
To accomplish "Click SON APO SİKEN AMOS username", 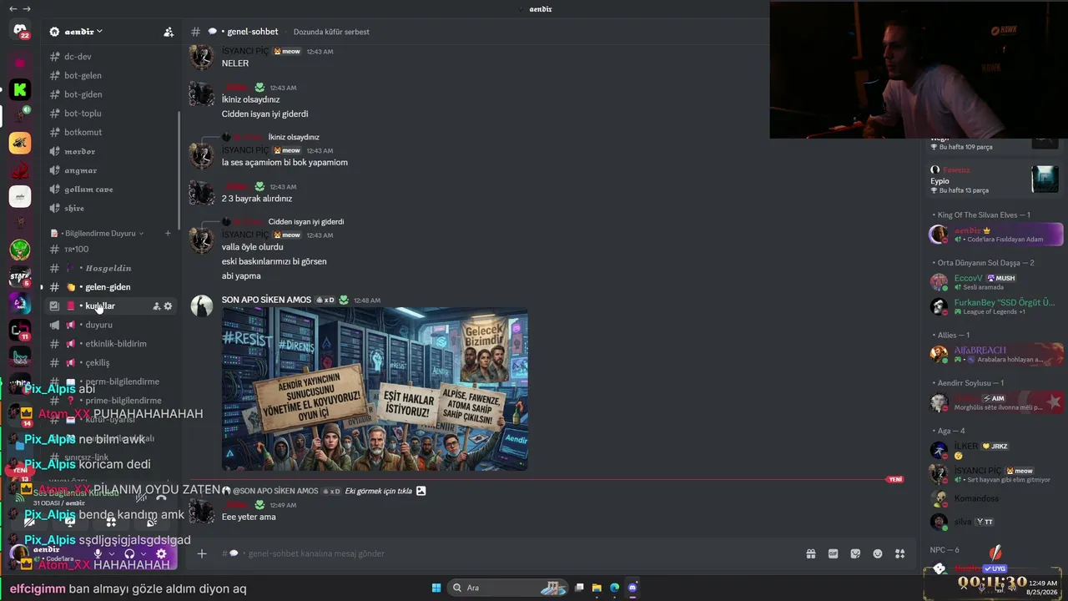I will click(266, 300).
